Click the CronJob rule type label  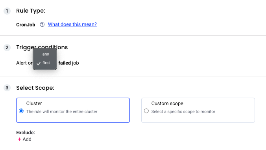coord(26,25)
